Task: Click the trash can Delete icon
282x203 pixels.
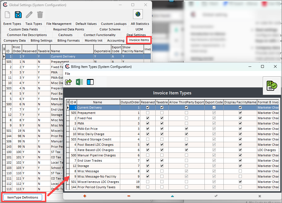Action: point(40,15)
